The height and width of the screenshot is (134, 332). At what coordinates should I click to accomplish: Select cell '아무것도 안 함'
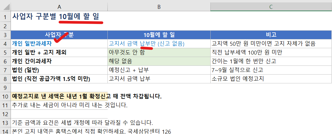(x=159, y=52)
